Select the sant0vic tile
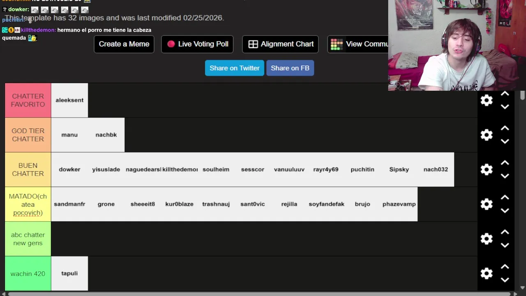The height and width of the screenshot is (296, 526). (x=253, y=204)
